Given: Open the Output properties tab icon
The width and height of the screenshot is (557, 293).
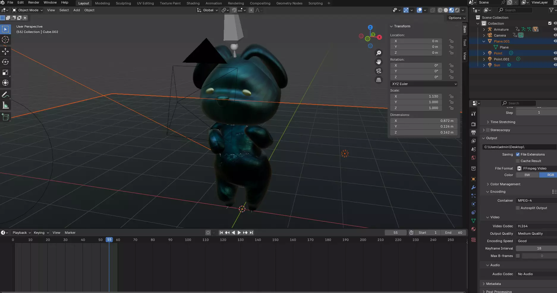Looking at the screenshot, I should click(473, 133).
